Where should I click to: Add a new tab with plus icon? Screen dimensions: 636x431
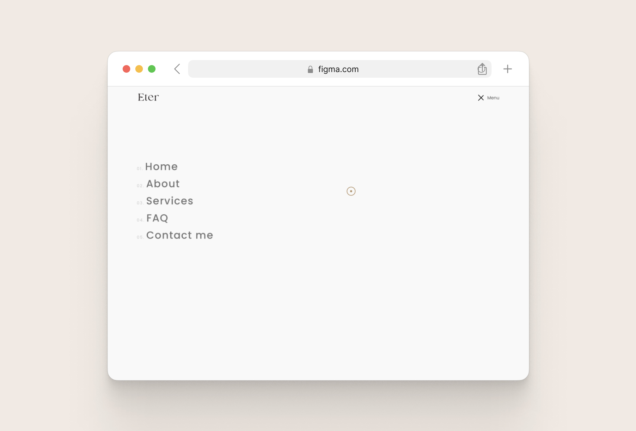[x=507, y=69]
